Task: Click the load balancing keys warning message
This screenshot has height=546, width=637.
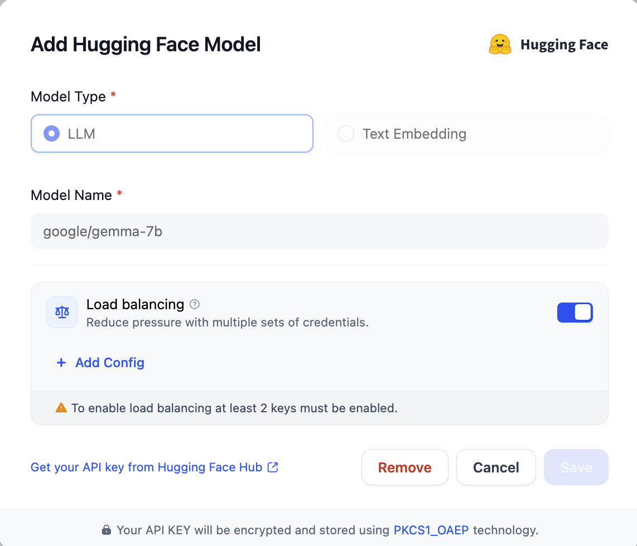Action: point(234,408)
